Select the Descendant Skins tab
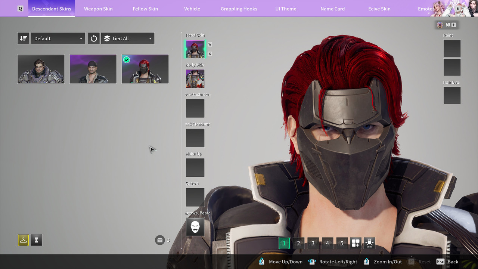Viewport: 478px width, 269px height. (x=52, y=9)
